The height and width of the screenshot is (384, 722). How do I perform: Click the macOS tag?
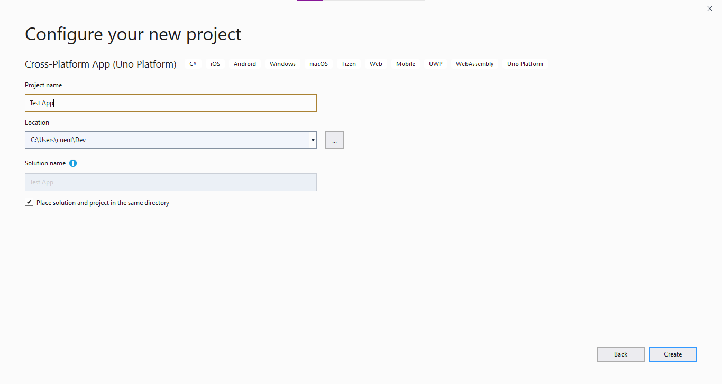[x=318, y=64]
